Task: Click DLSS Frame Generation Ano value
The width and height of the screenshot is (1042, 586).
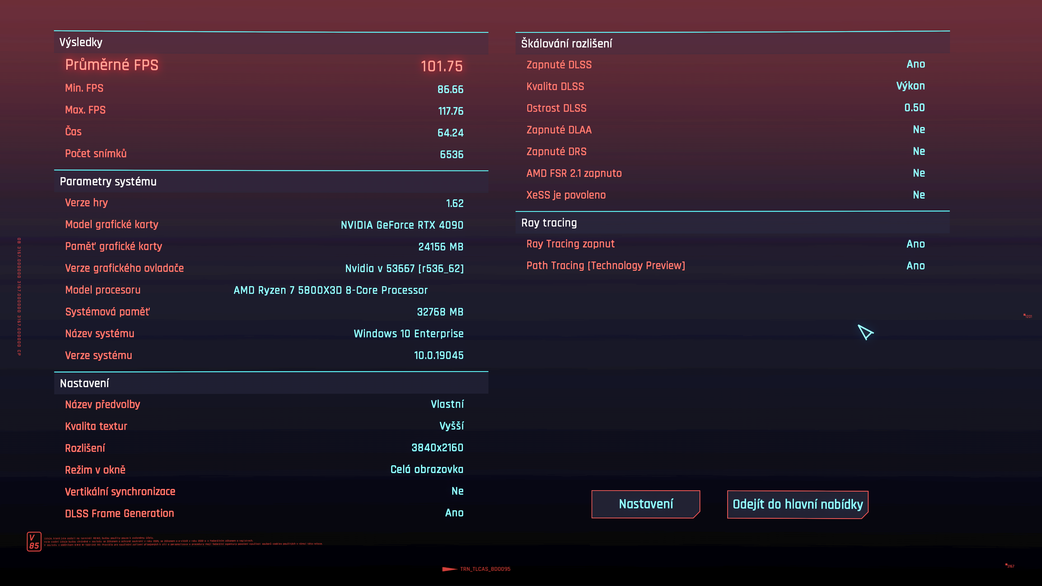Action: (x=454, y=513)
